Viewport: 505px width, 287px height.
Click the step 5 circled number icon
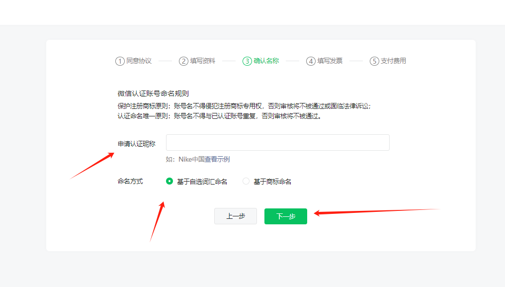tap(374, 61)
